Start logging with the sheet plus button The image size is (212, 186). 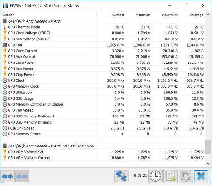(x=171, y=176)
